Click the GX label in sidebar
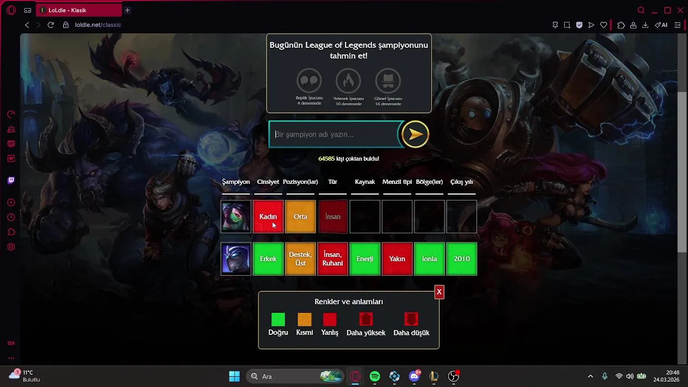 pos(11,343)
